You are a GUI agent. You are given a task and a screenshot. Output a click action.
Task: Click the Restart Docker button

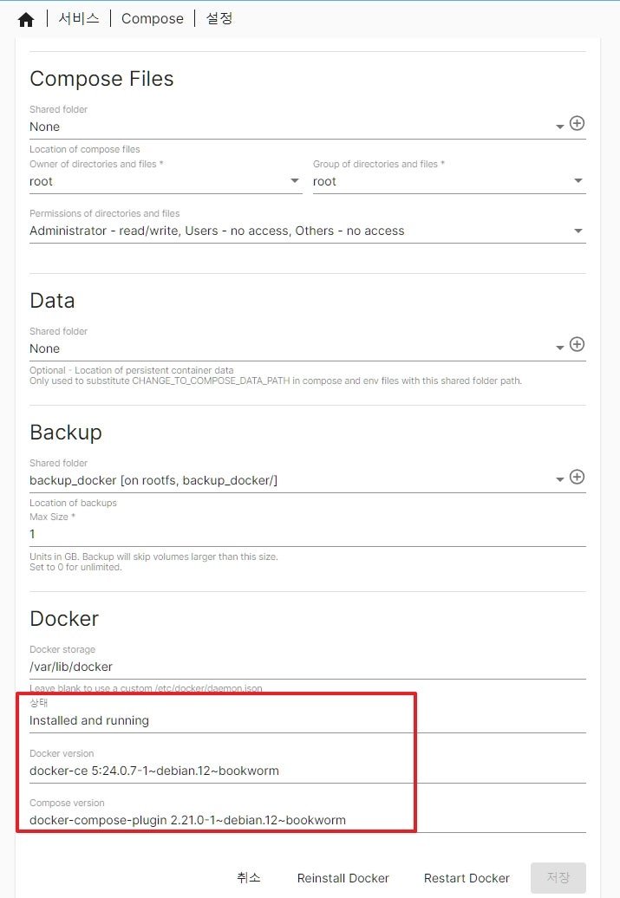tap(467, 878)
